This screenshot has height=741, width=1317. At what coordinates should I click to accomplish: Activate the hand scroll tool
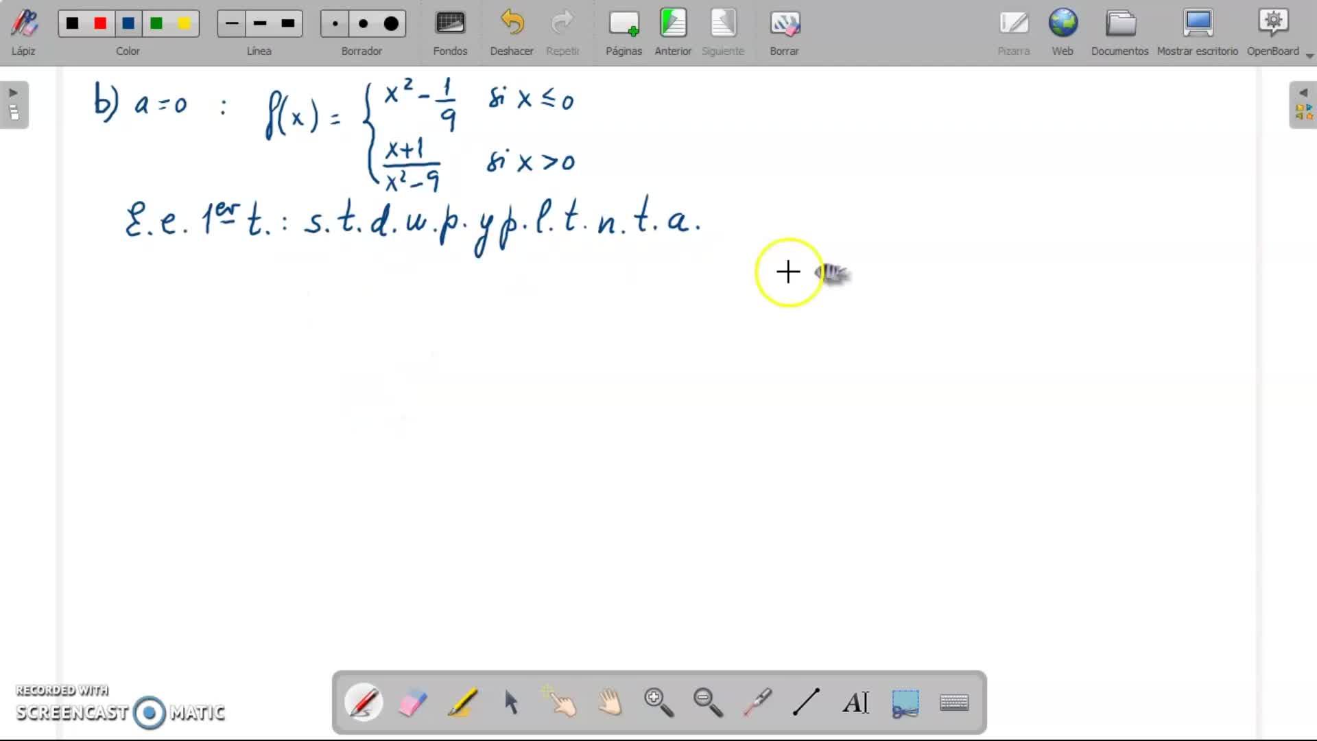point(610,703)
